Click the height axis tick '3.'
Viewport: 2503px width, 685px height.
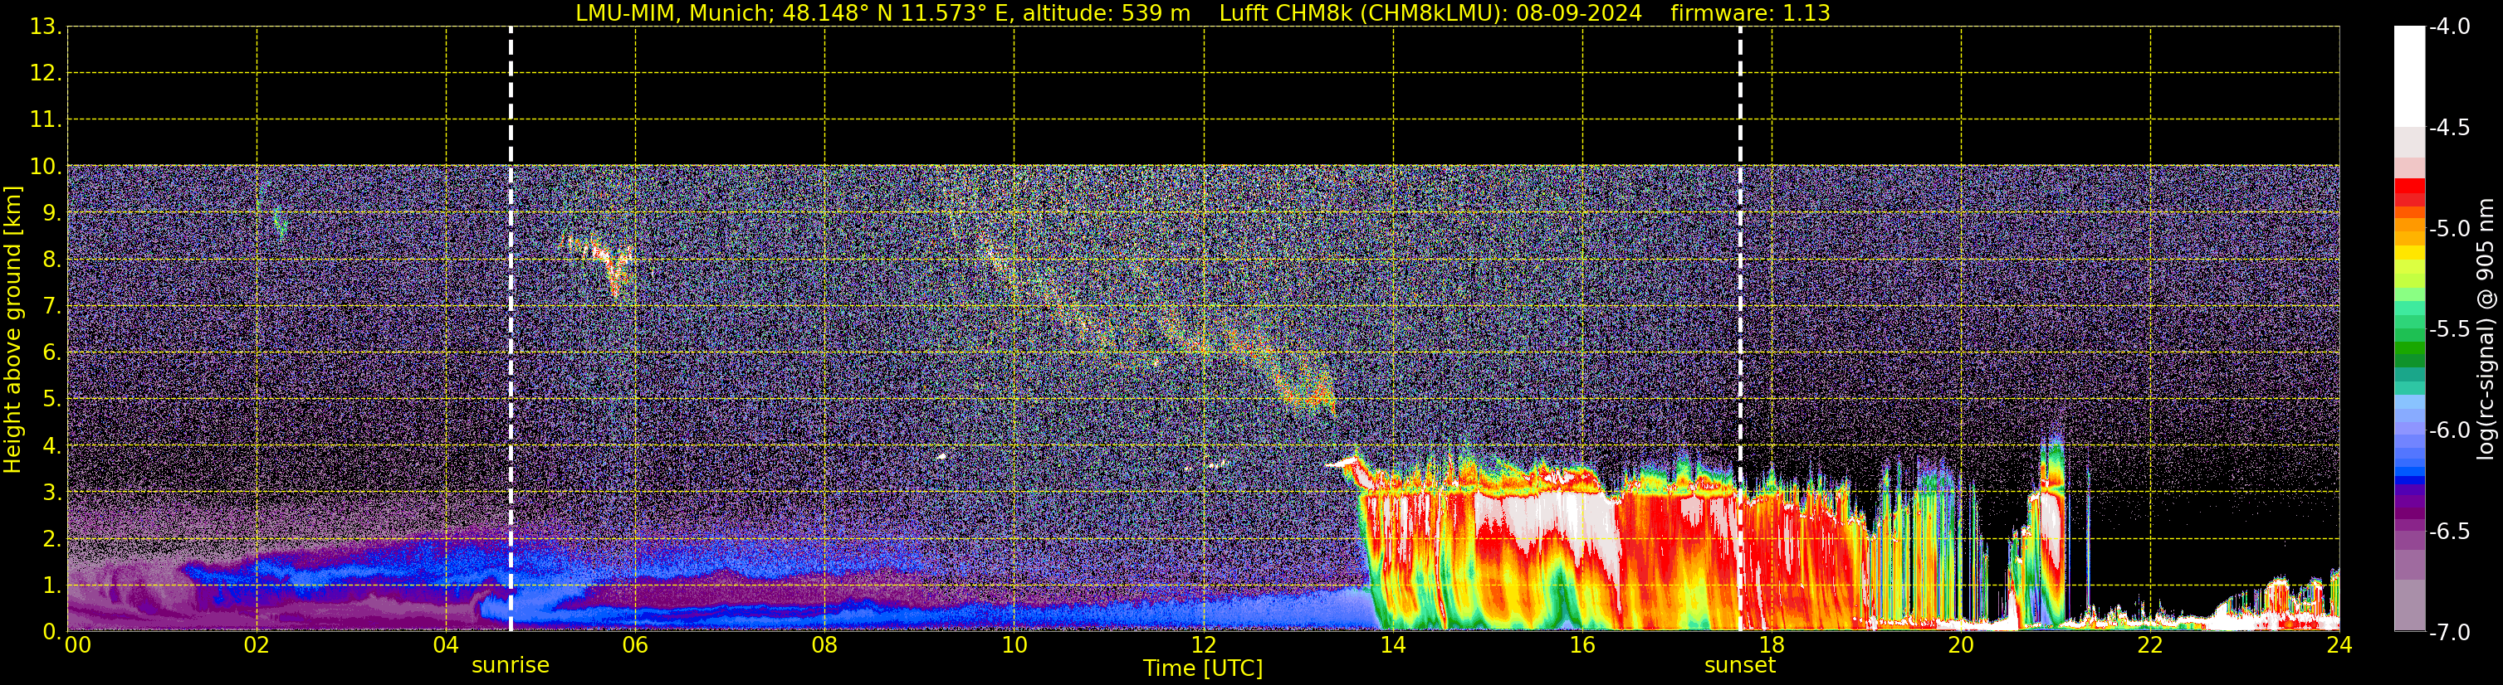52,492
